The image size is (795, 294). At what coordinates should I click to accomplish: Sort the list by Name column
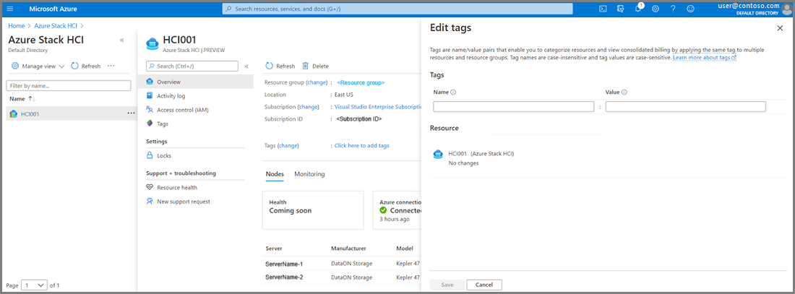tap(22, 98)
